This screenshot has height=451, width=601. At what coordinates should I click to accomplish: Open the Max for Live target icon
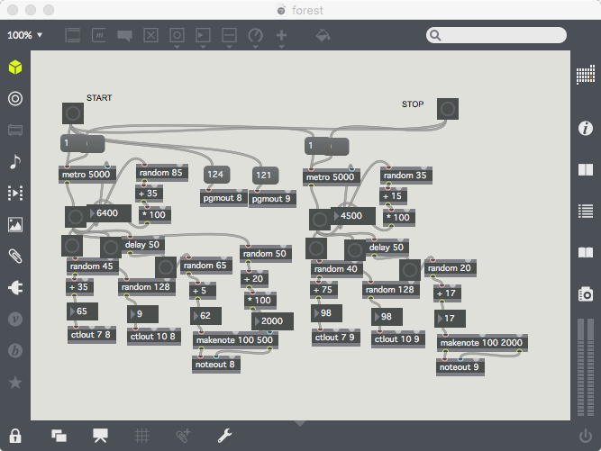tap(15, 99)
